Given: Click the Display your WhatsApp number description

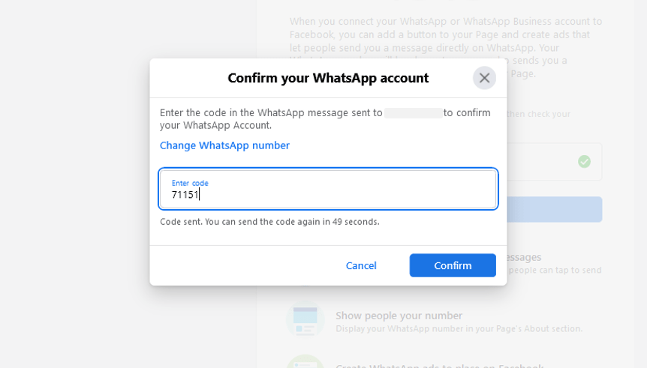Looking at the screenshot, I should click(459, 329).
